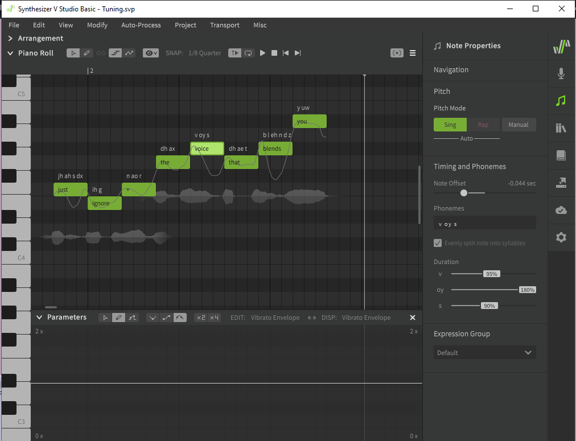Toggle pitch curve display icon in Piano Roll
Screen dimensions: 576x441
click(129, 53)
